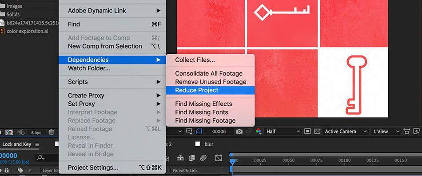Toggle the Region of Interest button
This screenshot has height=176, width=422.
[x=307, y=131]
